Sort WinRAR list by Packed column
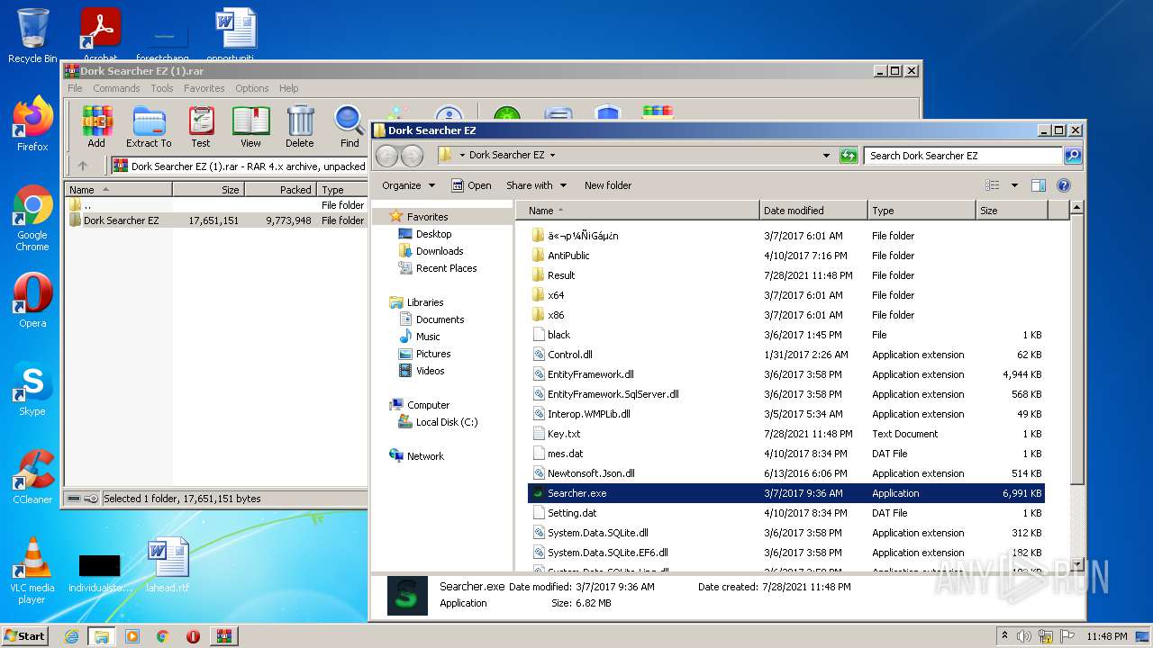The width and height of the screenshot is (1153, 648). (x=280, y=190)
